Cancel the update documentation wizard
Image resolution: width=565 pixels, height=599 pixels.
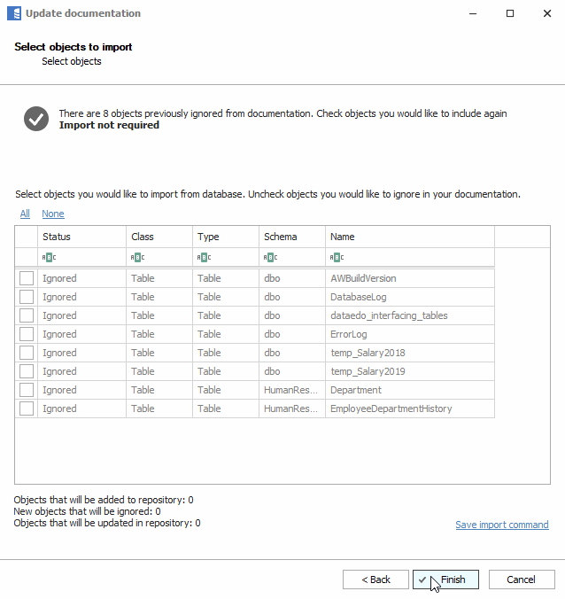(x=521, y=580)
